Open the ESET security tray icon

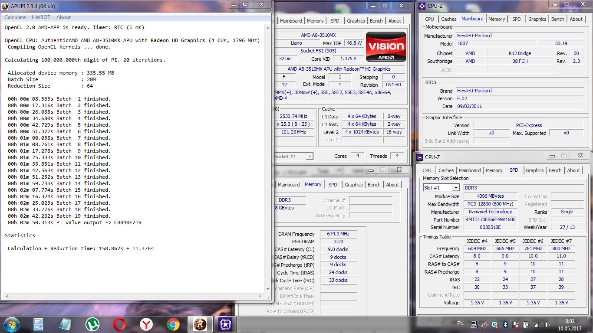coord(495,324)
